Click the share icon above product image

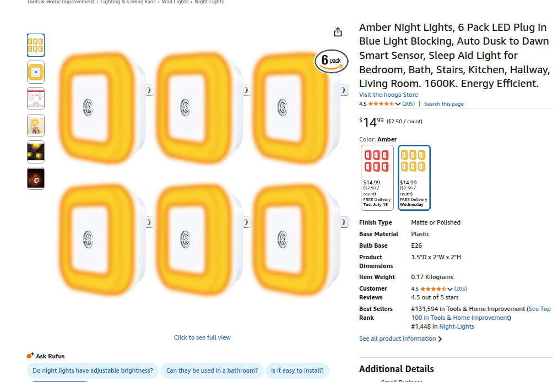[x=338, y=32]
